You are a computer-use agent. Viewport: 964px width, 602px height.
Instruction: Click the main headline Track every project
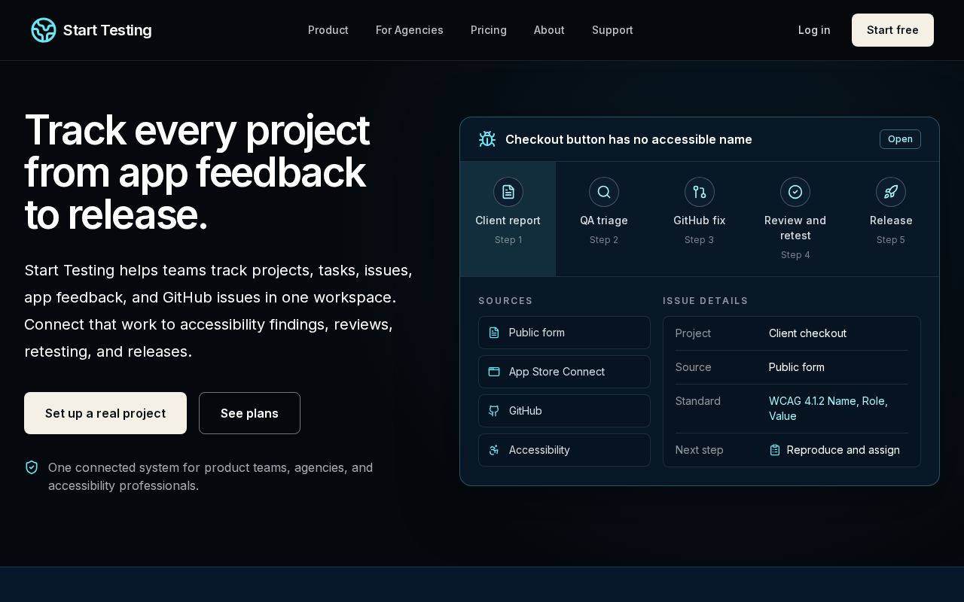point(197,172)
